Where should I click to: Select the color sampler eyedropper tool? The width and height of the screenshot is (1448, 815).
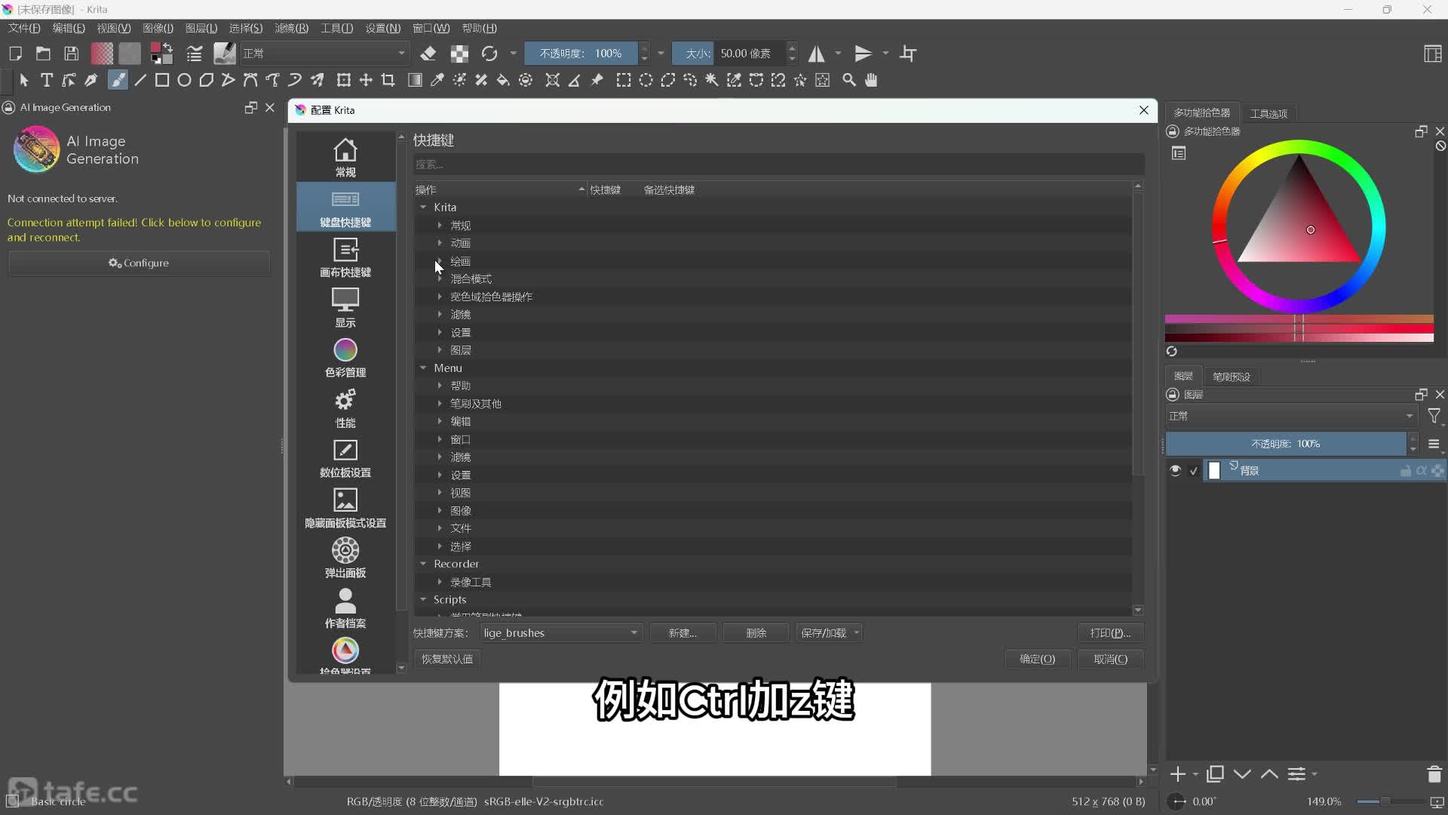click(437, 80)
